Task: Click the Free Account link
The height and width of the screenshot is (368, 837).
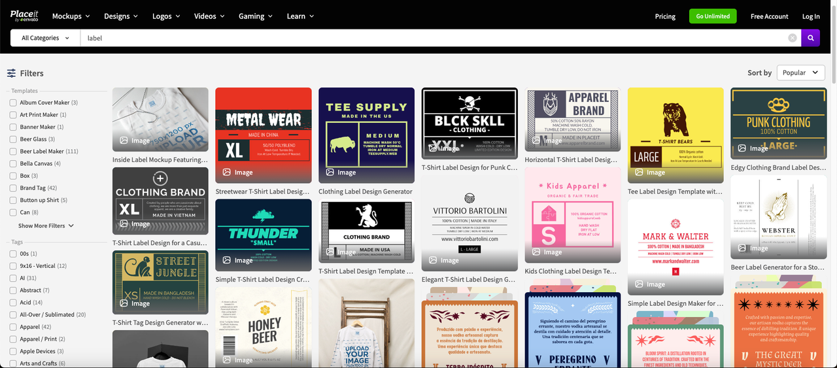Action: coord(770,16)
